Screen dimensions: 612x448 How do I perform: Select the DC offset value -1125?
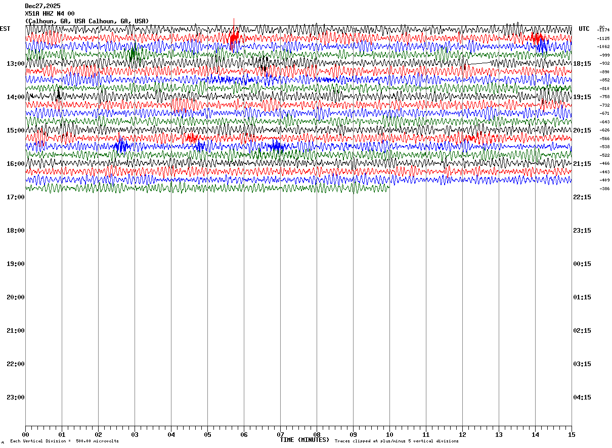pos(604,38)
